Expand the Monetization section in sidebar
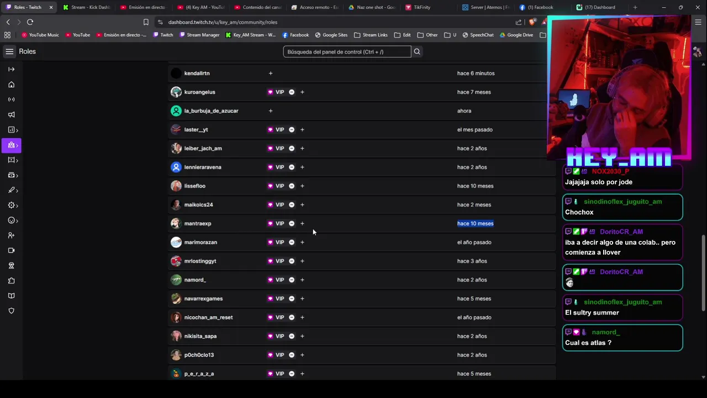707x398 pixels. [x=11, y=175]
